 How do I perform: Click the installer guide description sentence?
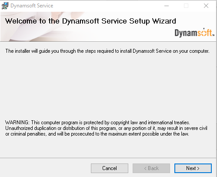coord(107,51)
